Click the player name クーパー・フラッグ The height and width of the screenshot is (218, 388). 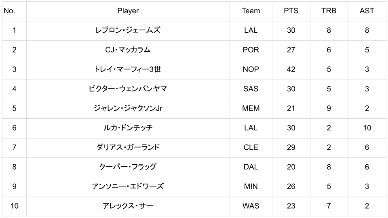(128, 167)
